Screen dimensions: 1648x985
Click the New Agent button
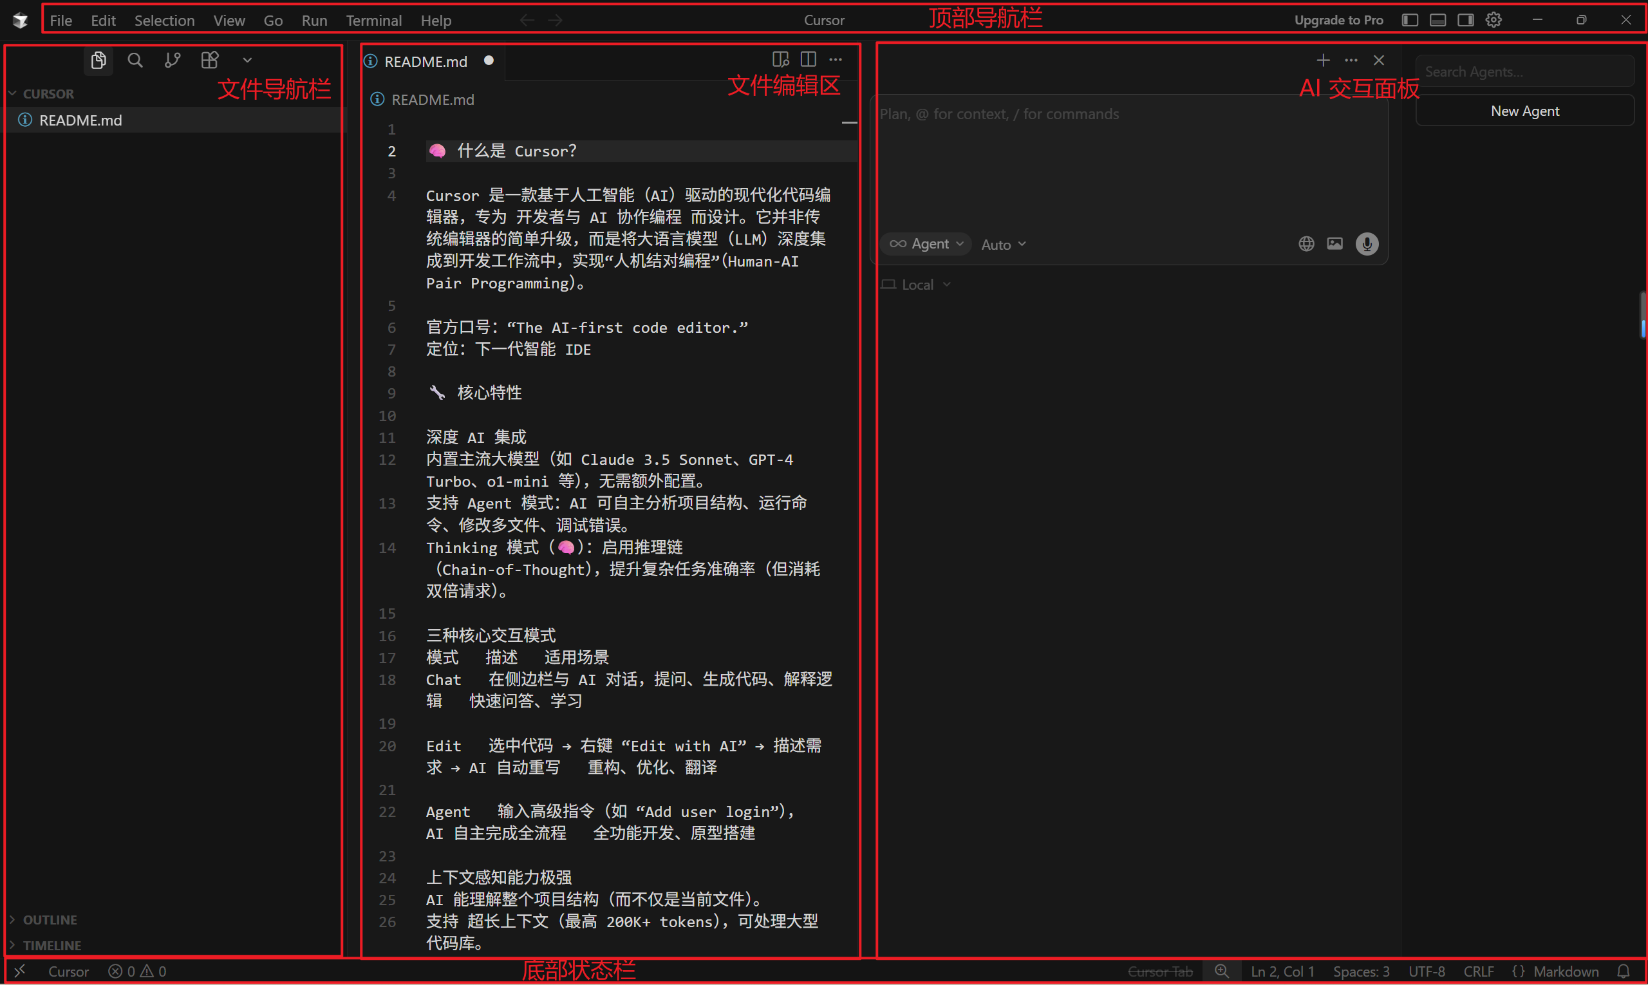[1524, 111]
